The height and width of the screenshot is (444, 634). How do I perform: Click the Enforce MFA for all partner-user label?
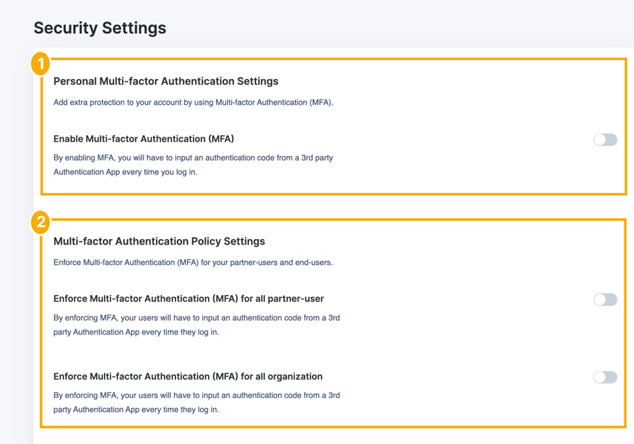[x=188, y=298]
